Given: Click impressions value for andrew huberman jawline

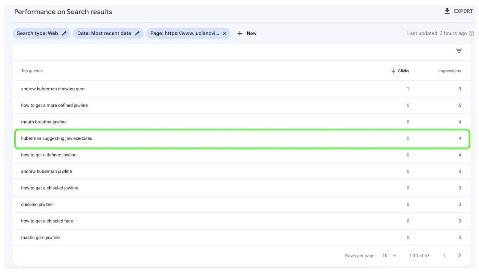Looking at the screenshot, I should [x=460, y=171].
